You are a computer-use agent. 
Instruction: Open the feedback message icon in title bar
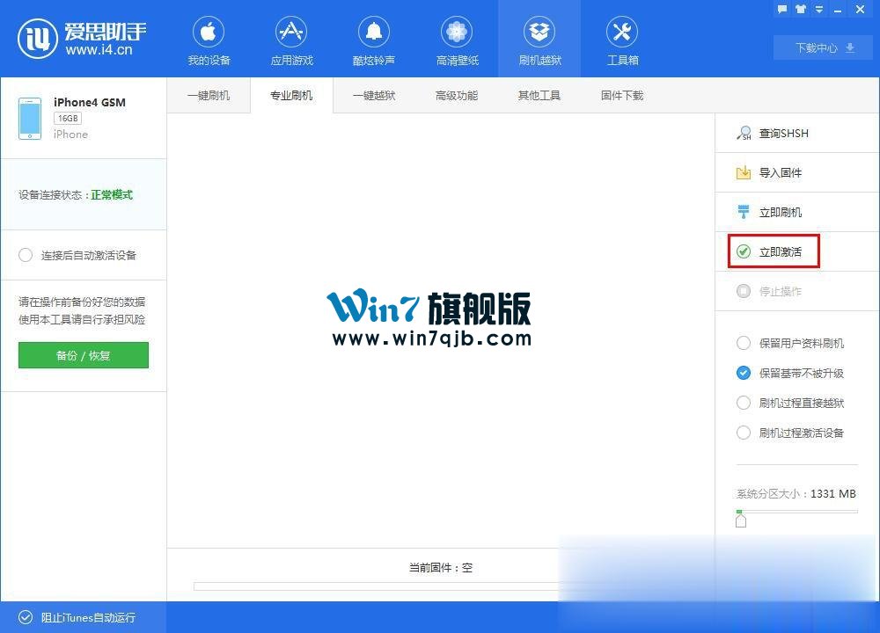tap(782, 9)
